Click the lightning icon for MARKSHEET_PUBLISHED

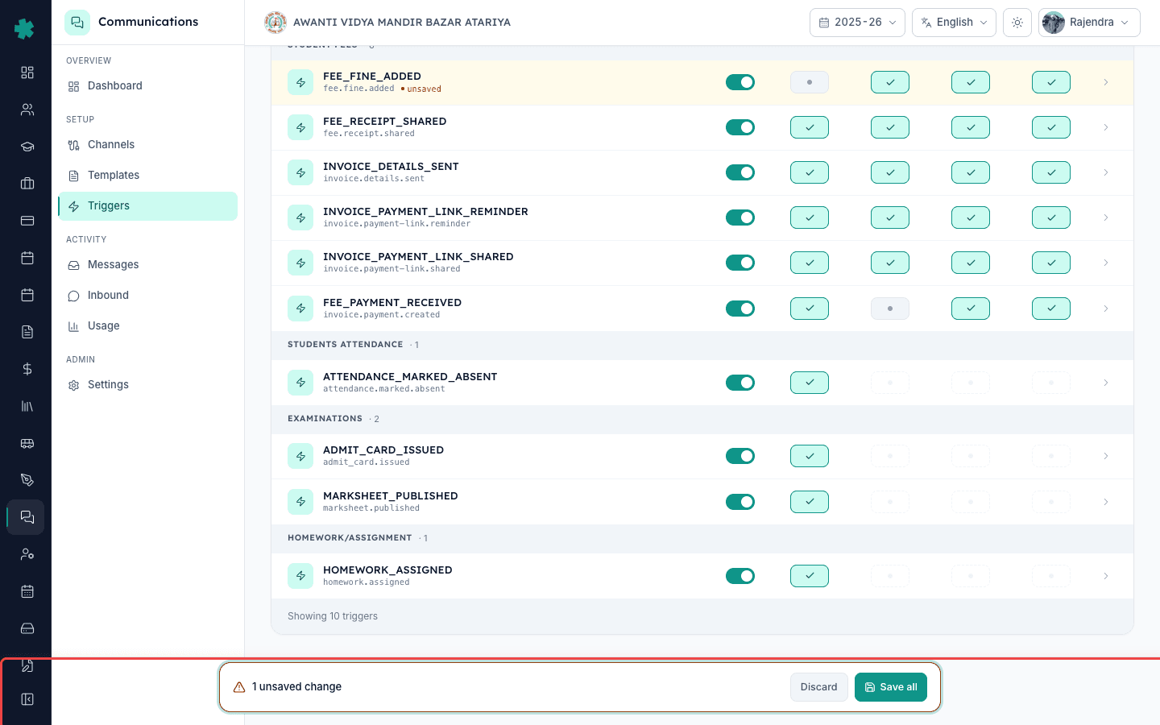(x=300, y=502)
